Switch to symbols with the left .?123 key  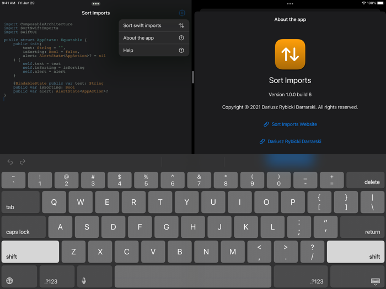(57, 276)
